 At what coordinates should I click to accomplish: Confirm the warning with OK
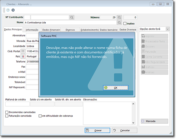pos(116,88)
